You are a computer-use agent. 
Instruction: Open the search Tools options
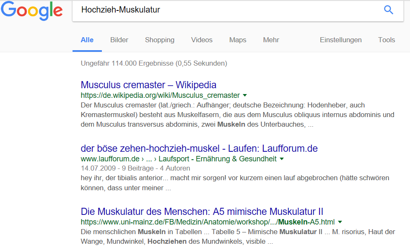coord(387,40)
